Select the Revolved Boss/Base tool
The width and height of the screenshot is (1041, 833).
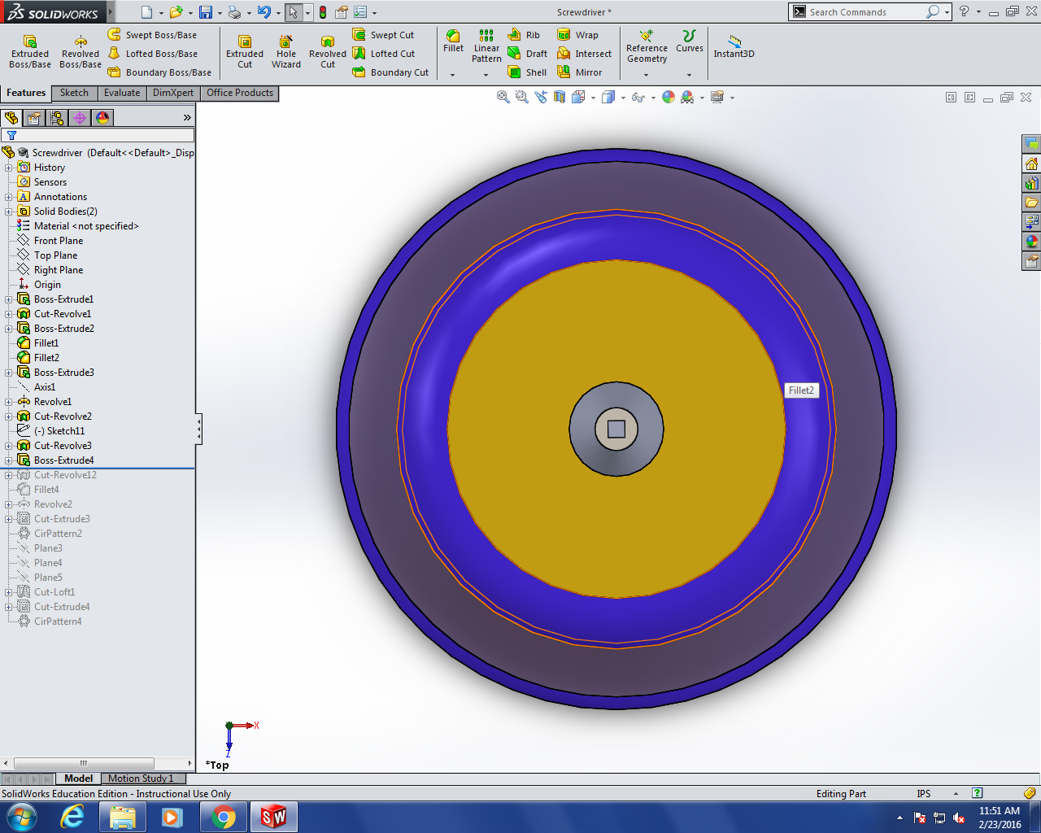(81, 52)
